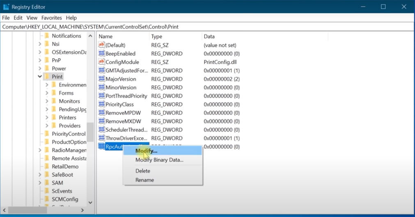
Task: Choose Modify Binary Data... option
Action: click(x=163, y=160)
